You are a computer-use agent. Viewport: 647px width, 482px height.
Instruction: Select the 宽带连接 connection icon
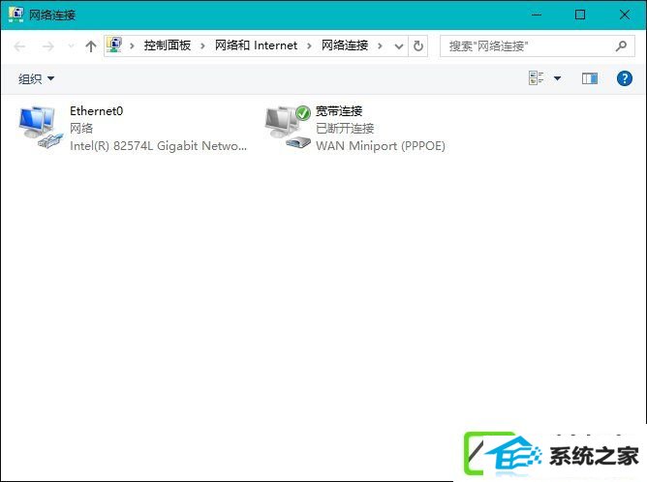click(288, 127)
